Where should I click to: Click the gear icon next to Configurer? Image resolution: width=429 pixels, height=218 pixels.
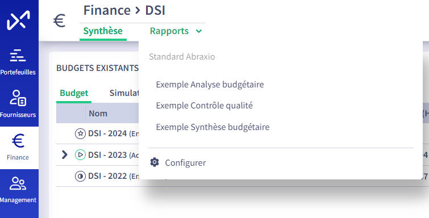(x=155, y=162)
